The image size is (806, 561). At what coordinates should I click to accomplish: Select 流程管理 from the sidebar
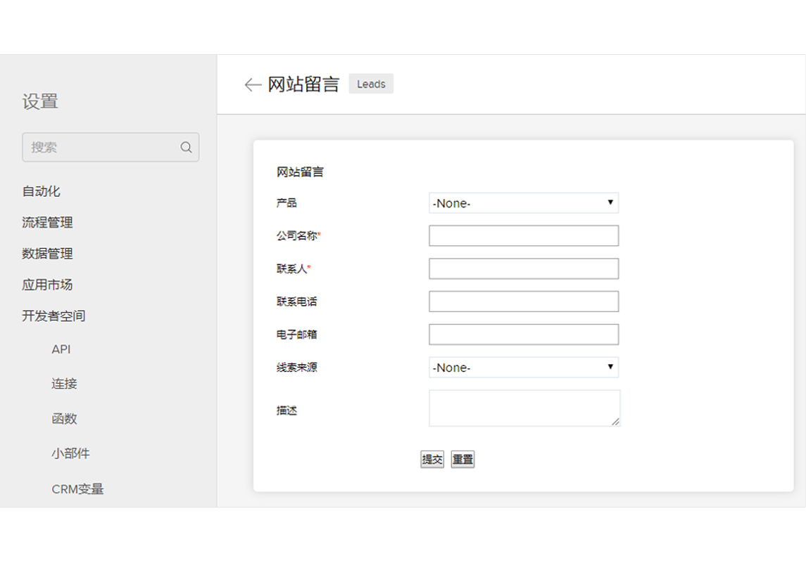47,223
